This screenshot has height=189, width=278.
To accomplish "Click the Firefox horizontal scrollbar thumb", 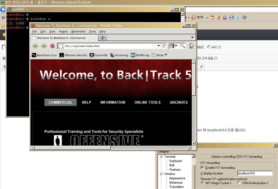I will click(72, 148).
